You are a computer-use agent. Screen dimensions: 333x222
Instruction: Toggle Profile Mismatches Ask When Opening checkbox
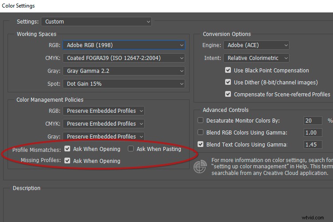pyautogui.click(x=67, y=149)
